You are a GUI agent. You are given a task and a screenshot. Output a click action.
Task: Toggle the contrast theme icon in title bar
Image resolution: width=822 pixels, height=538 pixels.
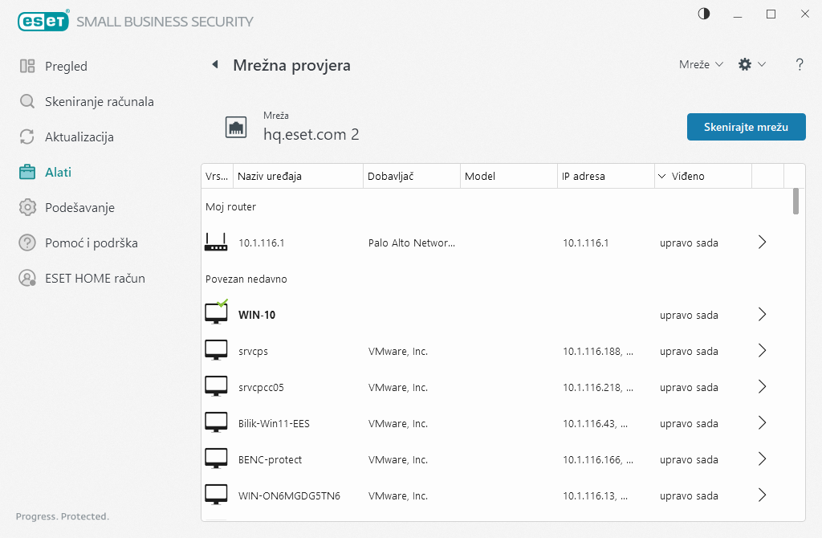(704, 14)
